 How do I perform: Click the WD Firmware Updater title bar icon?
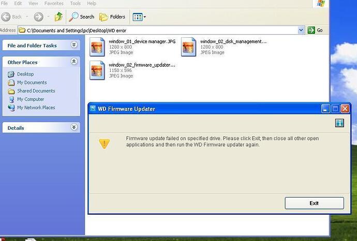(93, 108)
